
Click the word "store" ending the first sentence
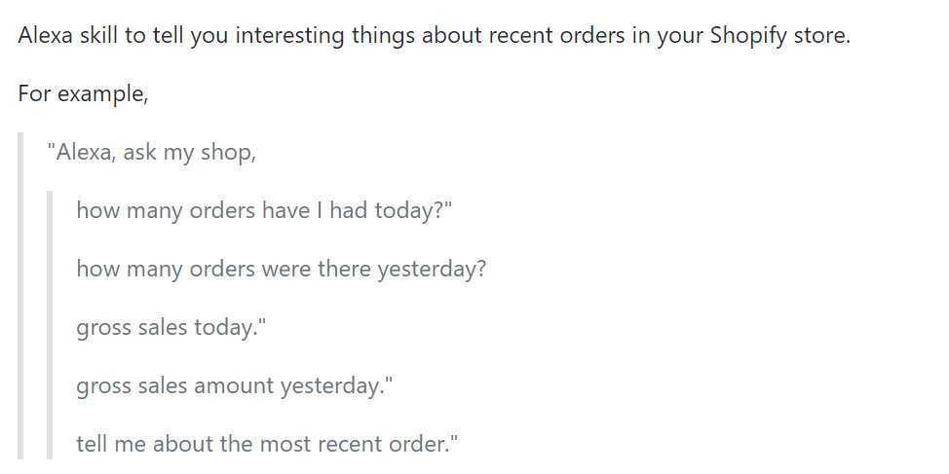[825, 37]
